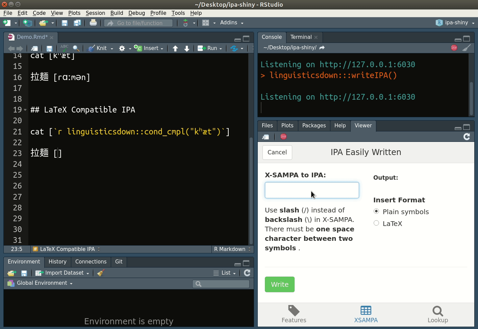Viewport: 478px width, 329px height.
Task: Collapse the section at line 19
Action: (25, 110)
